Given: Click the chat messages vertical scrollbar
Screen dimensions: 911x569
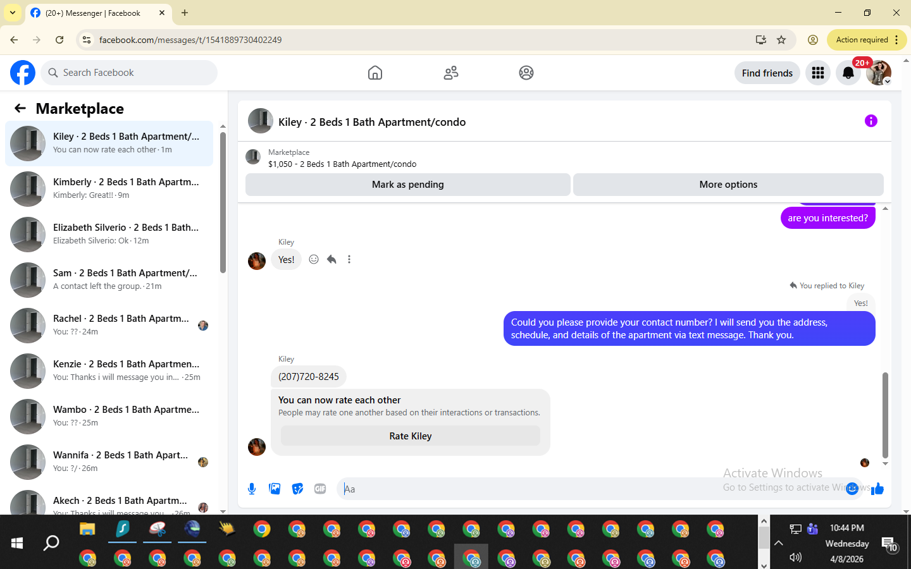Looking at the screenshot, I should [x=885, y=414].
